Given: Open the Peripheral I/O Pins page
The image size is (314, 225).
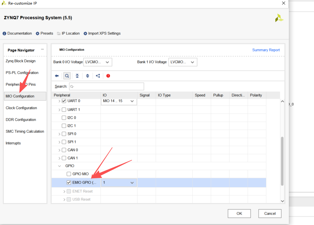Looking at the screenshot, I should 21,84.
